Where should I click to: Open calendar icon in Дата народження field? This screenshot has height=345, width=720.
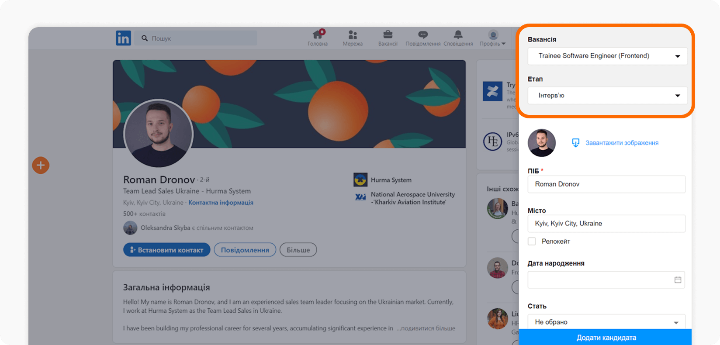point(678,280)
